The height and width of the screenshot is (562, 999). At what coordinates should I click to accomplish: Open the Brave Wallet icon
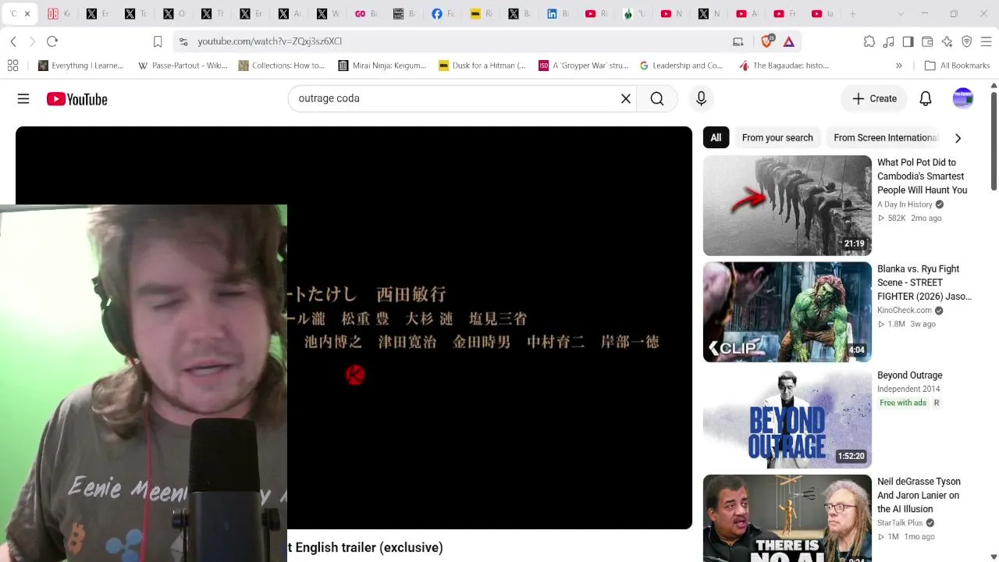pyautogui.click(x=928, y=41)
